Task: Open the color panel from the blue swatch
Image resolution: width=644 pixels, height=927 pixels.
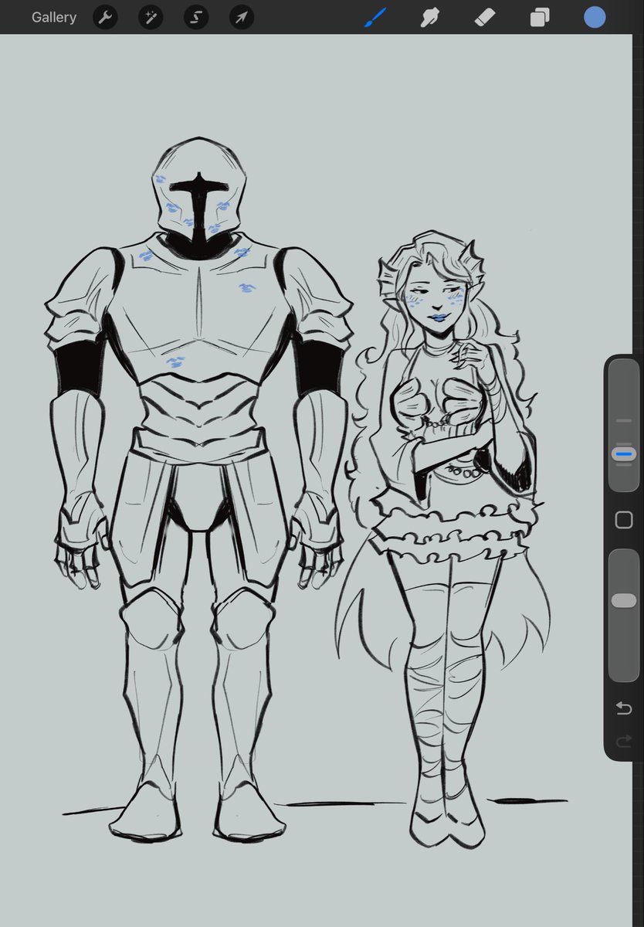Action: coord(594,16)
